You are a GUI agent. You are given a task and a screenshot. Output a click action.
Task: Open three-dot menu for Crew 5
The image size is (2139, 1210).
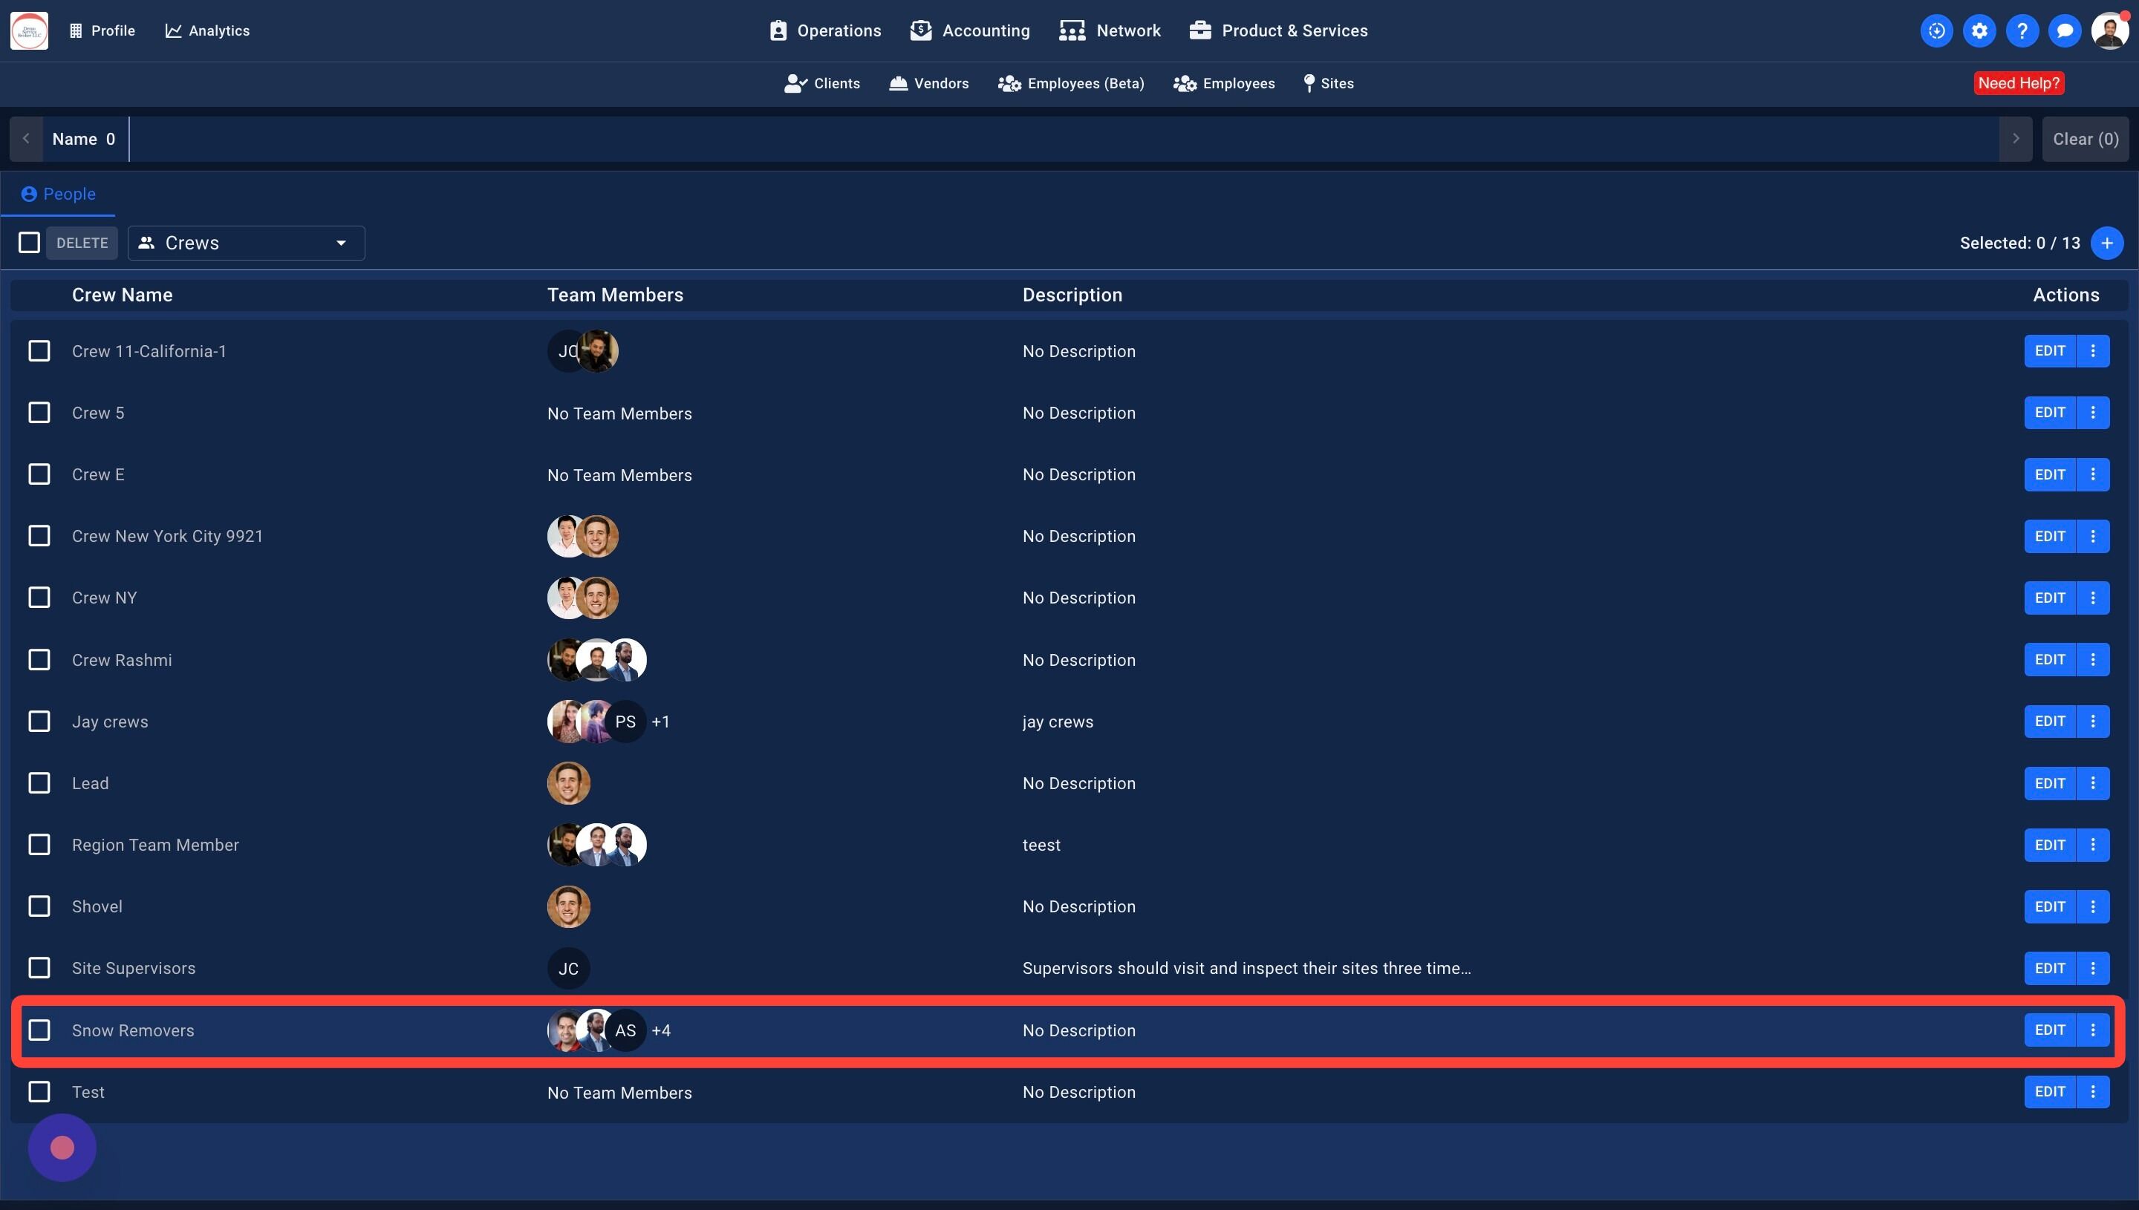(x=2092, y=412)
